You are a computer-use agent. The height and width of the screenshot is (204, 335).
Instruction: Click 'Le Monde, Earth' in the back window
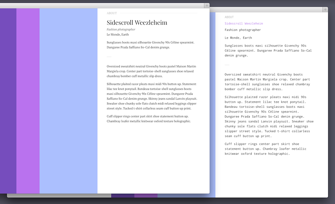pos(238,38)
